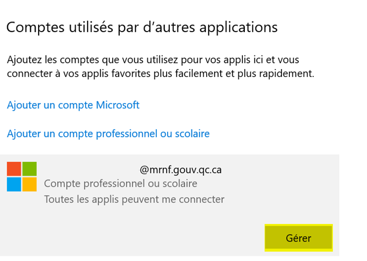
Task: Click the description line starting with Ajoutez les comptes
Action: [x=153, y=60]
